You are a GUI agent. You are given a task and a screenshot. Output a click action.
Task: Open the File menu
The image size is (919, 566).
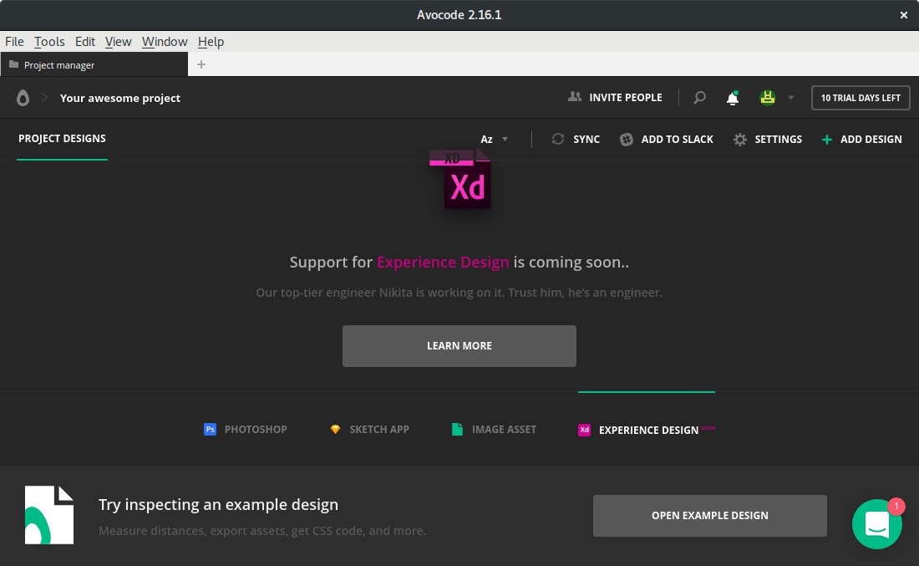coord(15,42)
